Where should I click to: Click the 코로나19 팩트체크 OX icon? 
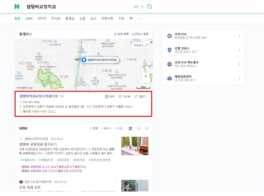[x=169, y=64]
